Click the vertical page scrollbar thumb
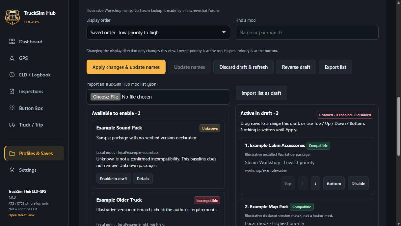 click(x=398, y=126)
